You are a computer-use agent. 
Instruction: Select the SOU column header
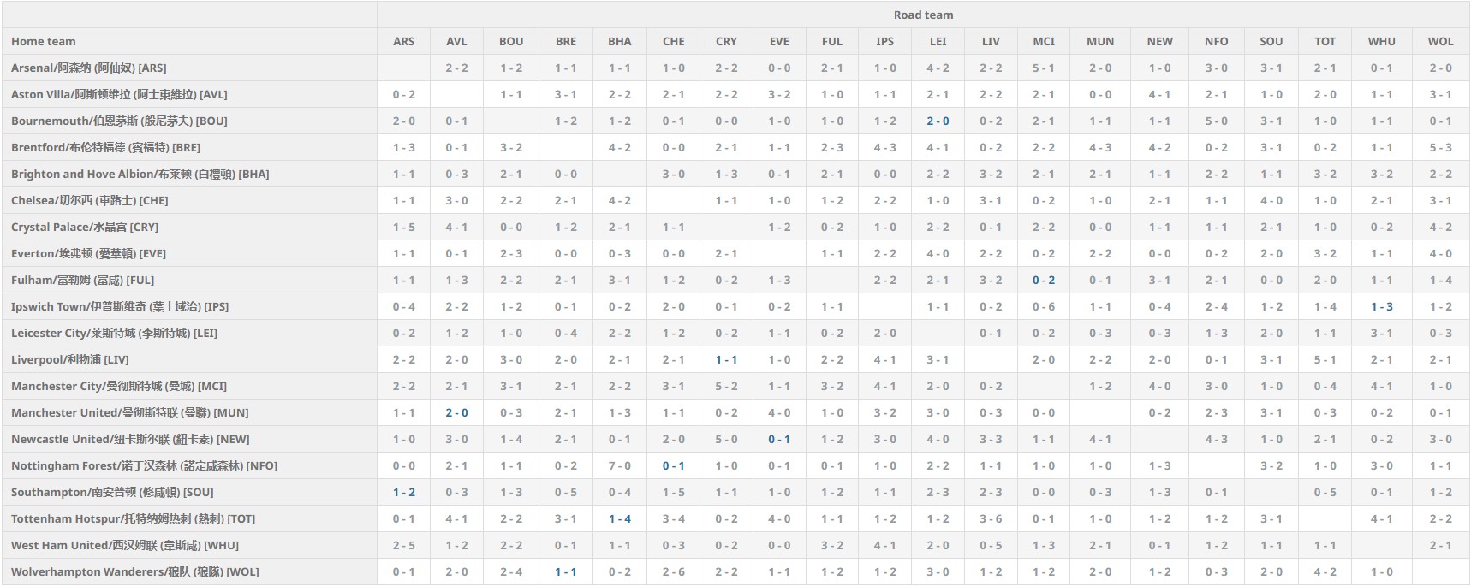click(1271, 41)
